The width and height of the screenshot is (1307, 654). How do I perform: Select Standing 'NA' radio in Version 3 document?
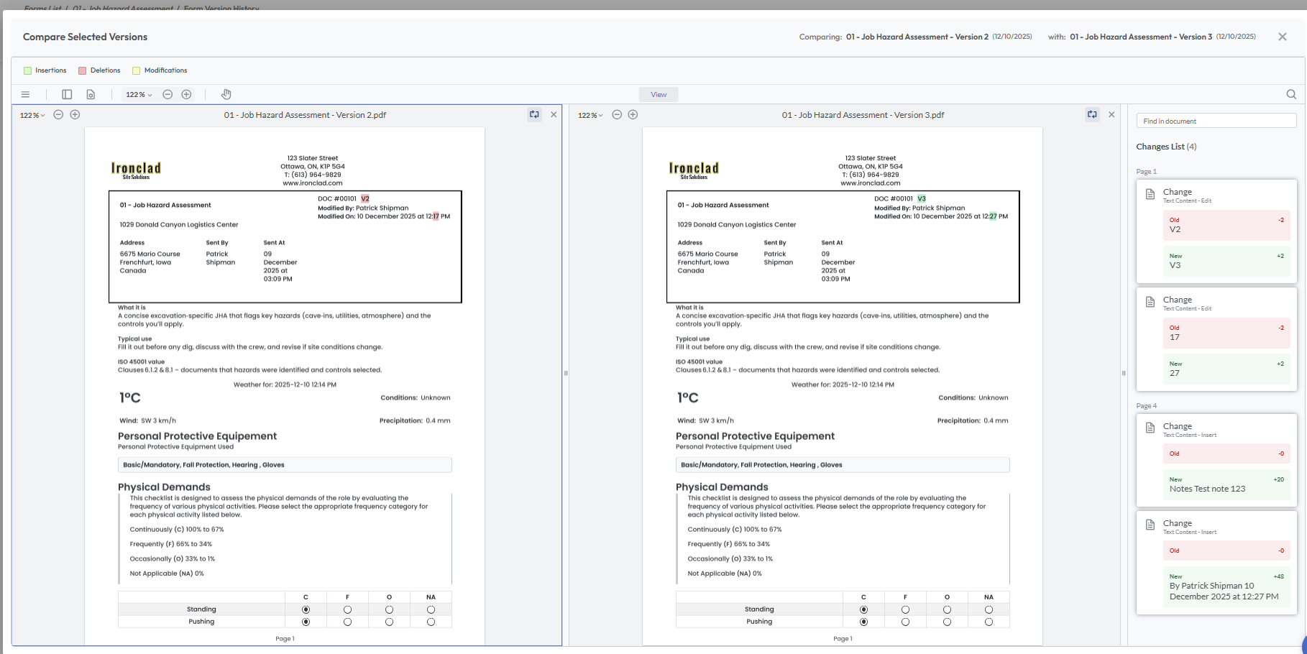click(x=989, y=609)
